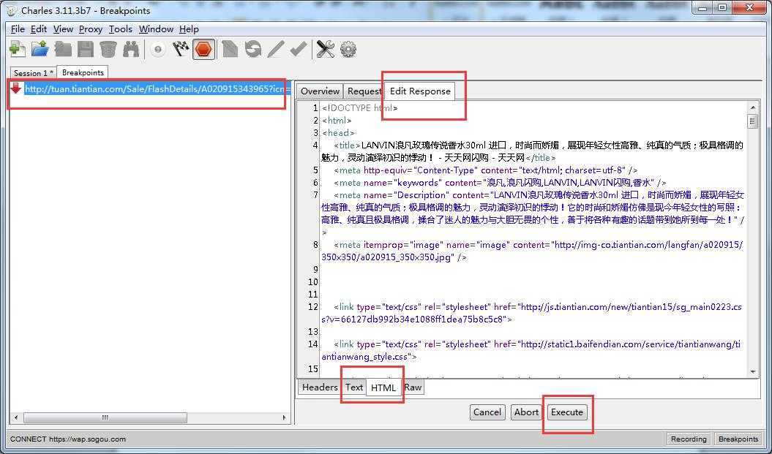Click the New Session toolbar icon

coord(18,49)
